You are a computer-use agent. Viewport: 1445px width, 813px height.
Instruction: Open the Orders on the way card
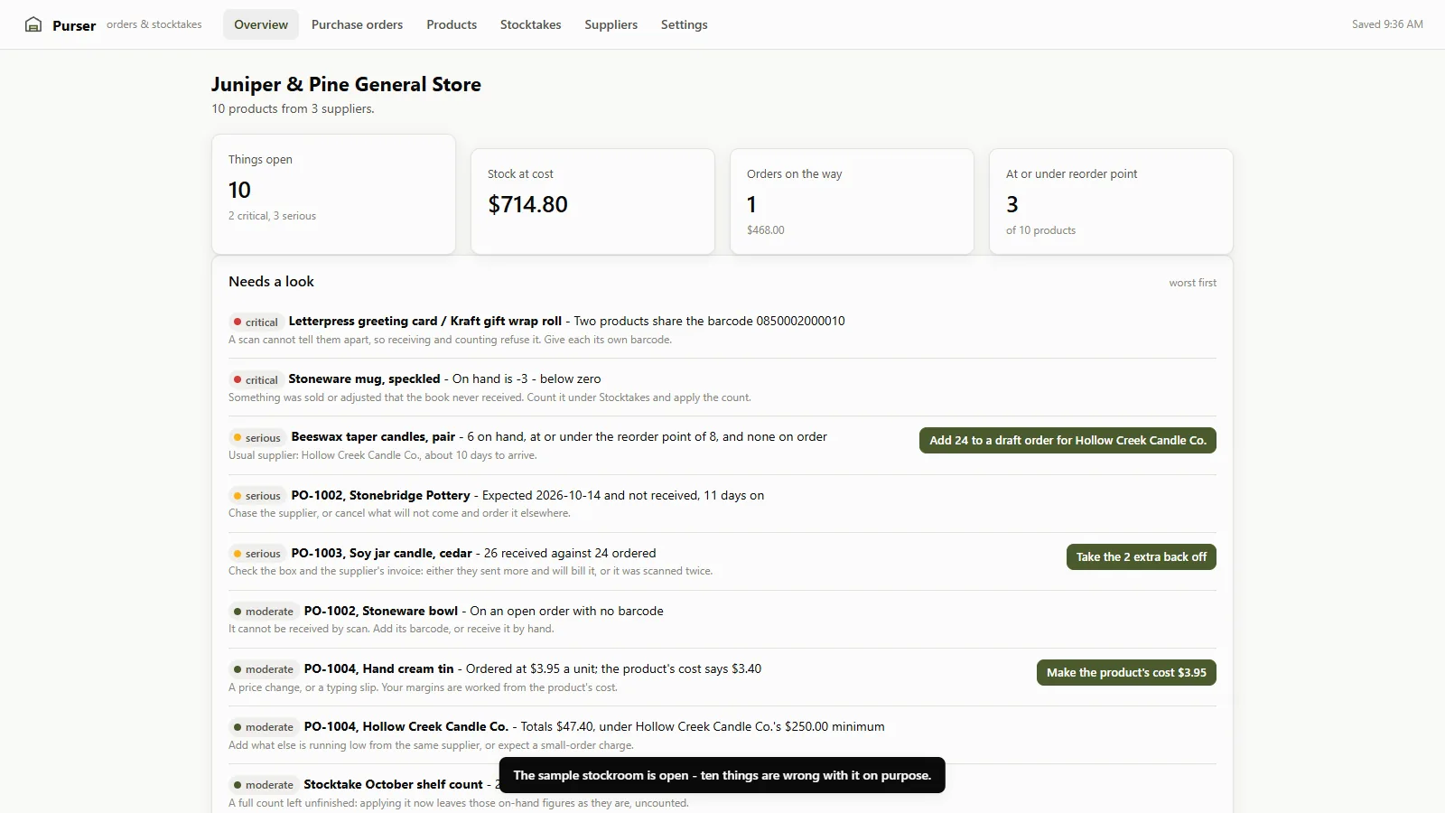(x=852, y=201)
